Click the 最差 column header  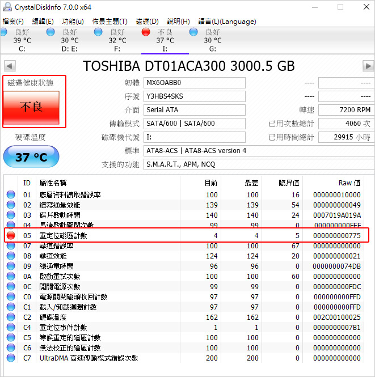[x=251, y=183]
